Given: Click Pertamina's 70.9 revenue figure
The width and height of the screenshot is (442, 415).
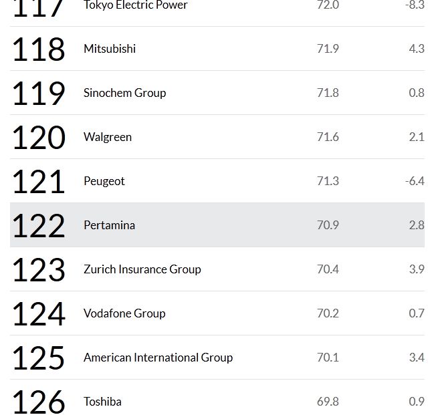Looking at the screenshot, I should point(328,225).
